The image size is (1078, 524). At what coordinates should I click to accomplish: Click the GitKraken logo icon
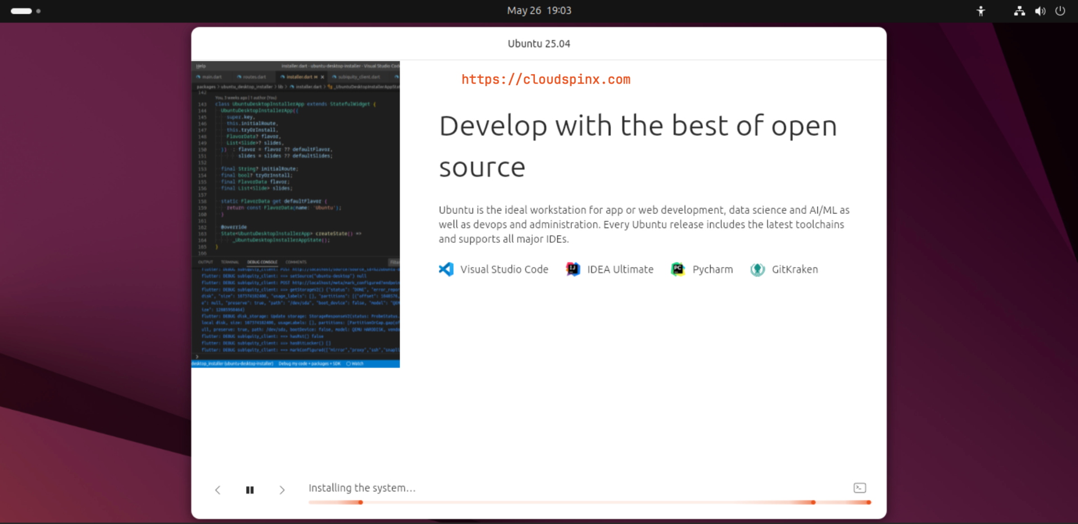757,270
